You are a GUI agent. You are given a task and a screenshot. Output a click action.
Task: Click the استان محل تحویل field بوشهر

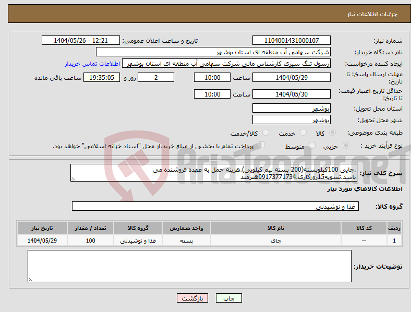point(291,108)
